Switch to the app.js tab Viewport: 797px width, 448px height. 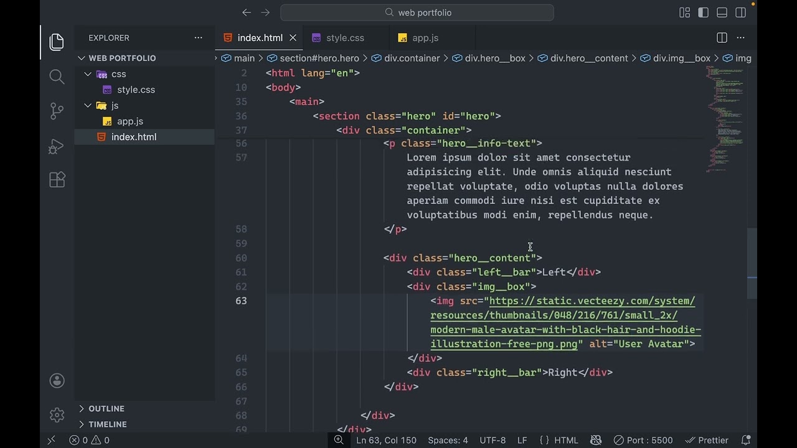pos(425,38)
